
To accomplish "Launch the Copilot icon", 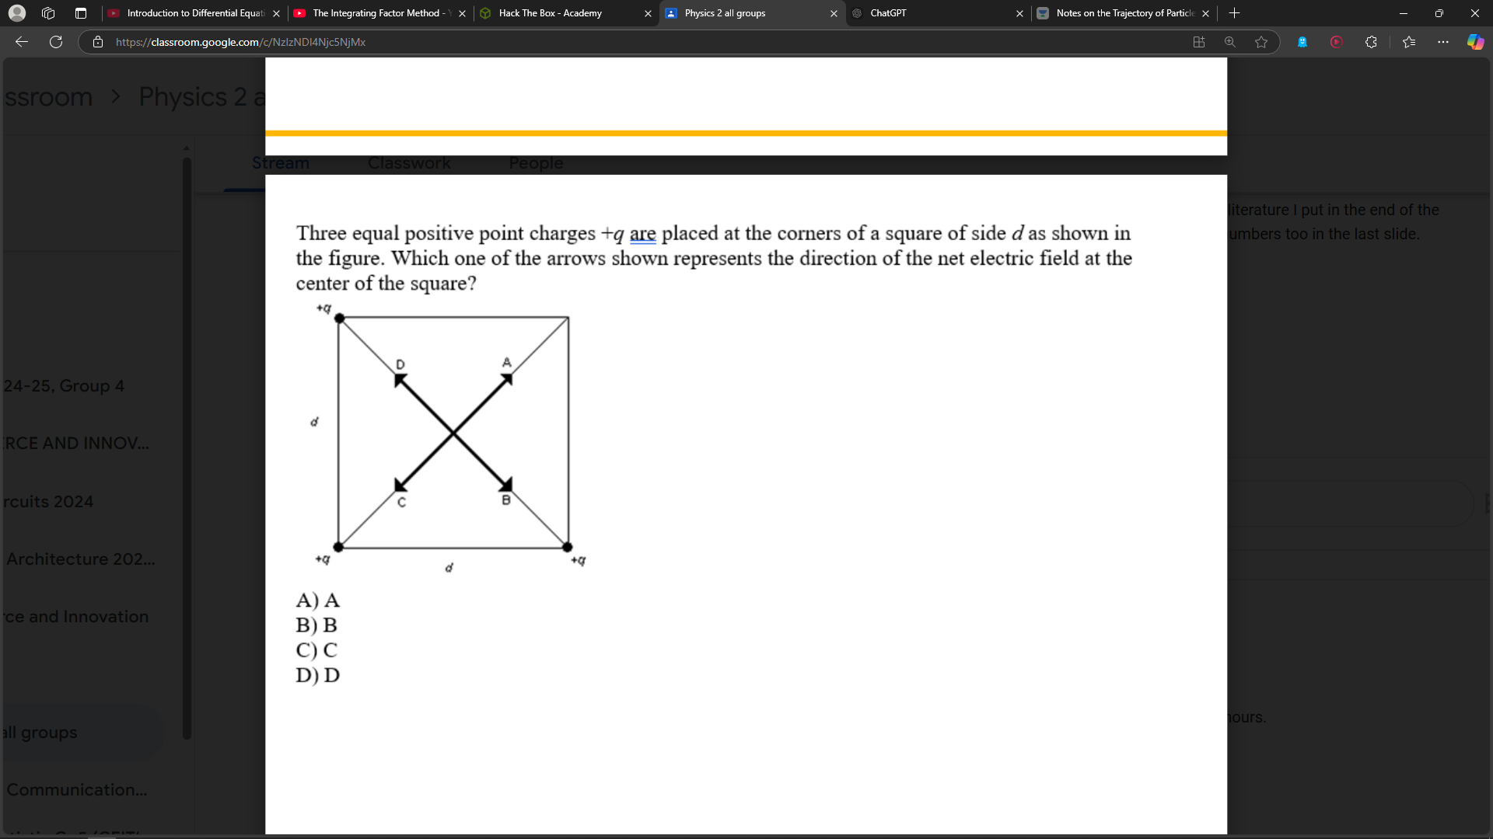I will pyautogui.click(x=1475, y=42).
